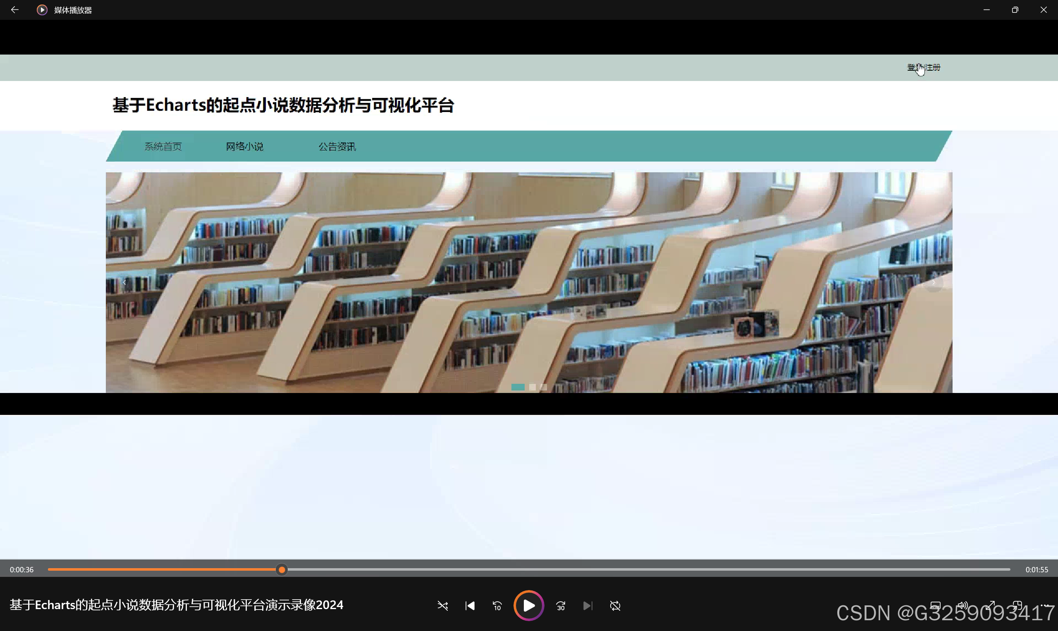Expand the more options ellipsis menu
Image resolution: width=1058 pixels, height=631 pixels.
tap(1044, 605)
